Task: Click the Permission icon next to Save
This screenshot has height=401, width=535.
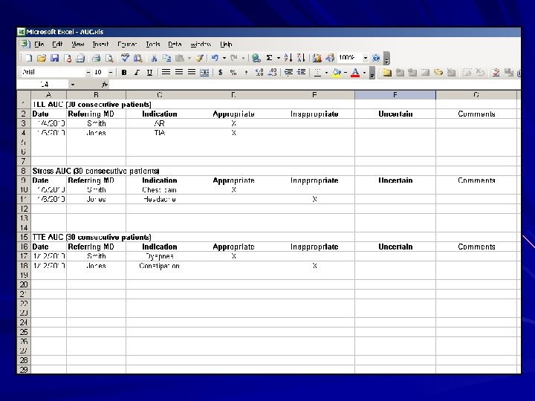Action: tap(68, 59)
